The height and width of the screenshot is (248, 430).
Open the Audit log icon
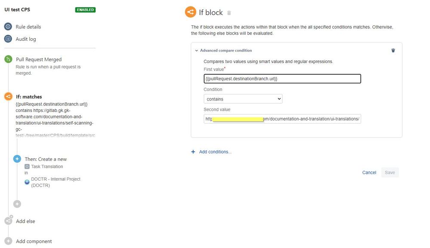click(x=8, y=39)
